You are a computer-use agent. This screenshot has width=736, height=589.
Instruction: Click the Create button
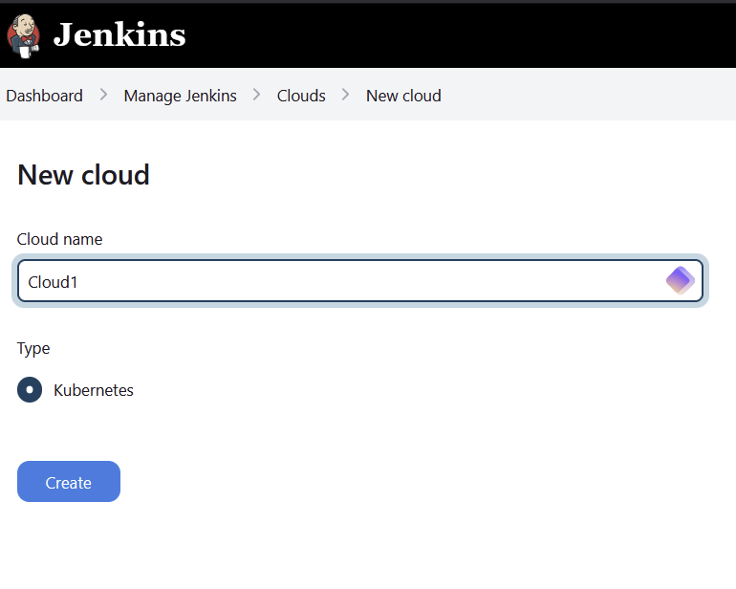click(69, 482)
